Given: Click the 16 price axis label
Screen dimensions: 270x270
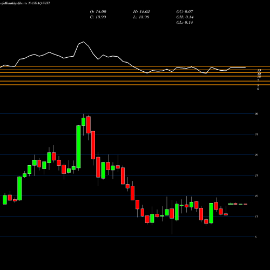Looking at the screenshot, I should [x=256, y=196].
